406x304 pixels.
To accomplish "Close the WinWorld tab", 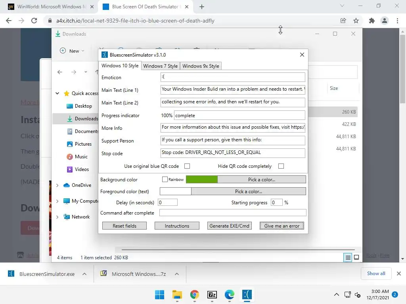I will pyautogui.click(x=92, y=7).
